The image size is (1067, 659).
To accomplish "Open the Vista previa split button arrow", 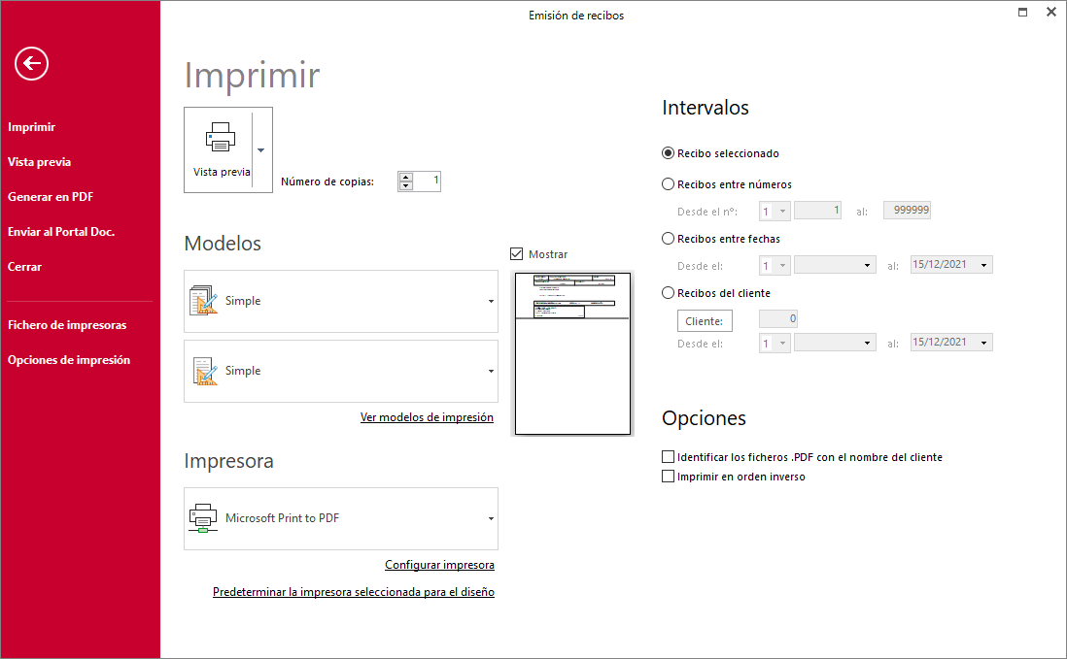I will 261,150.
